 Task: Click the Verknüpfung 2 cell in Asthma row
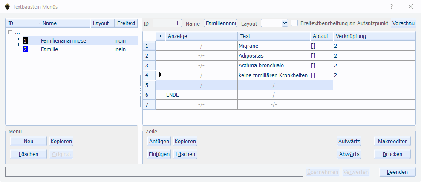374,65
